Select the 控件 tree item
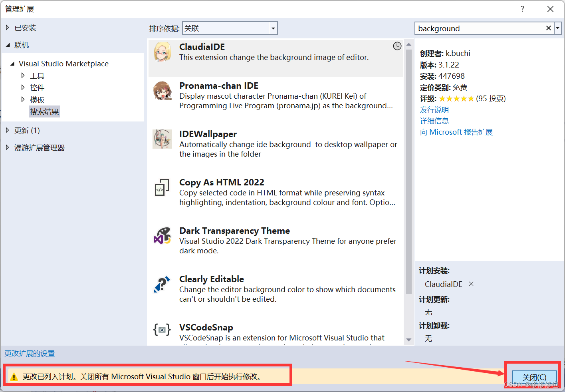565x392 pixels. [x=37, y=88]
